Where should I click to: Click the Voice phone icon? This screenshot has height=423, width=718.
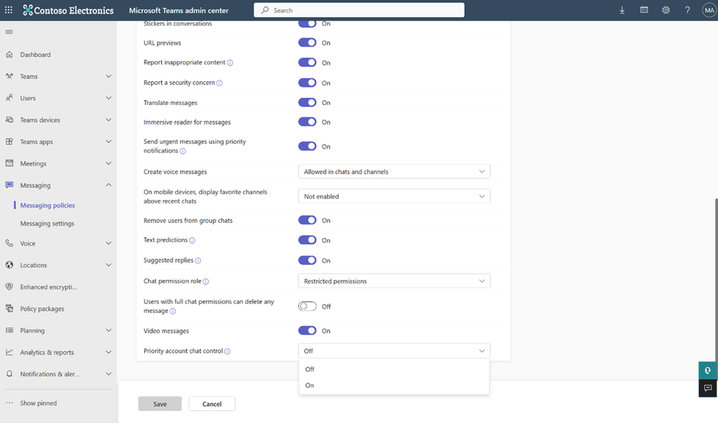(9, 243)
